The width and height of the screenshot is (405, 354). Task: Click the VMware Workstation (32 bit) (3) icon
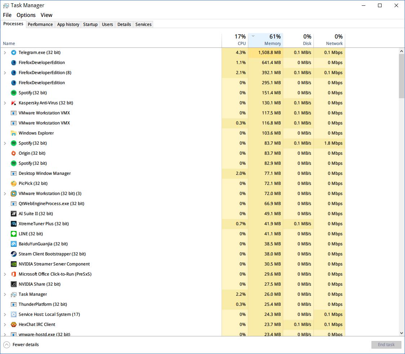pyautogui.click(x=14, y=194)
